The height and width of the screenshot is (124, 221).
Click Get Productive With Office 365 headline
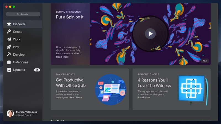coord(71,83)
